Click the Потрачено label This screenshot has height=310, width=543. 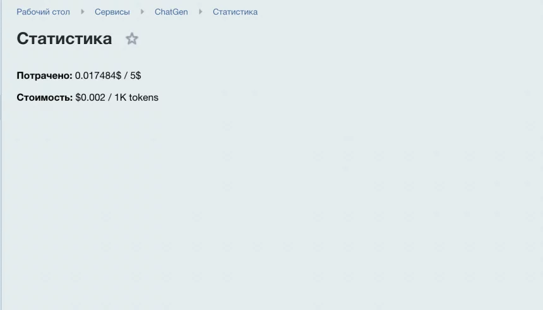[44, 76]
